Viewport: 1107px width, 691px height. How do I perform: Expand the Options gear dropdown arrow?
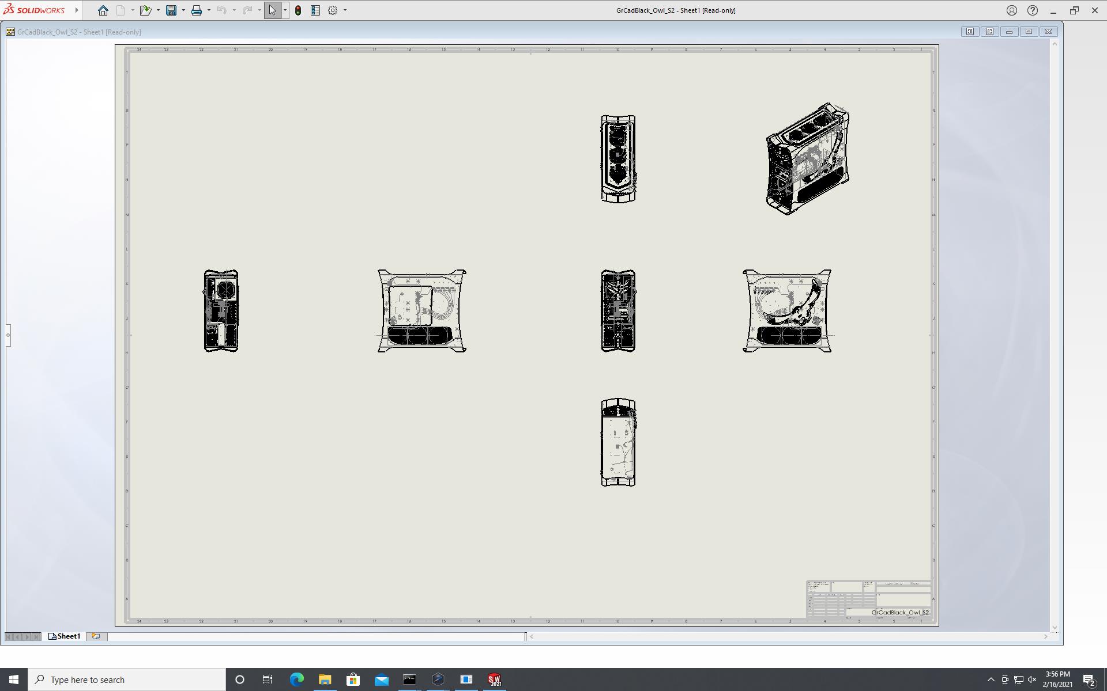point(345,10)
